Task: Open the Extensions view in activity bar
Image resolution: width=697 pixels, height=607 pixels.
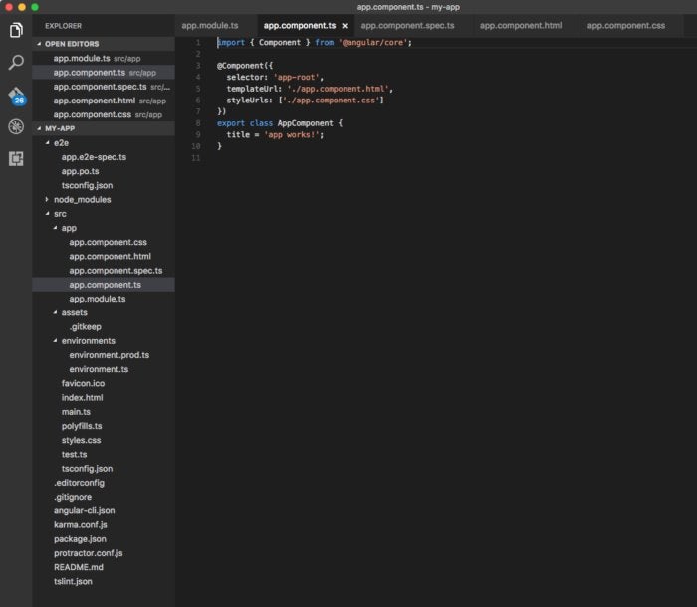Action: pos(16,158)
